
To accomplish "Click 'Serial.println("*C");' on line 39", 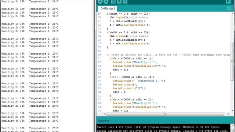I will [129, 88].
